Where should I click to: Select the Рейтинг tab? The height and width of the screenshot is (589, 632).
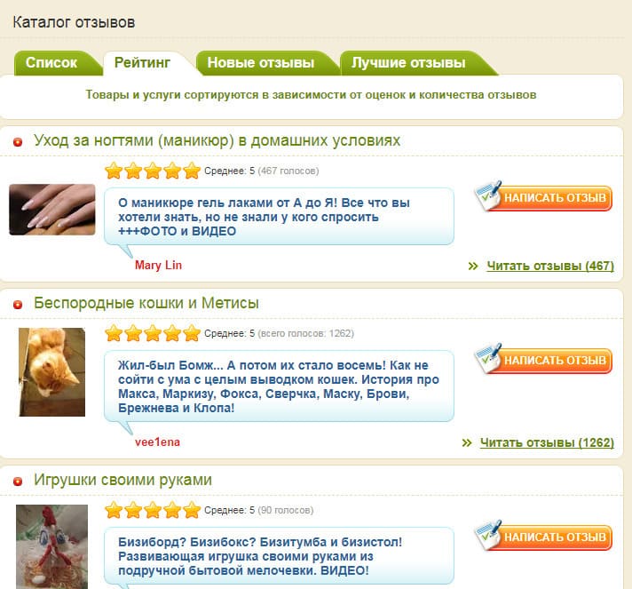(x=142, y=63)
